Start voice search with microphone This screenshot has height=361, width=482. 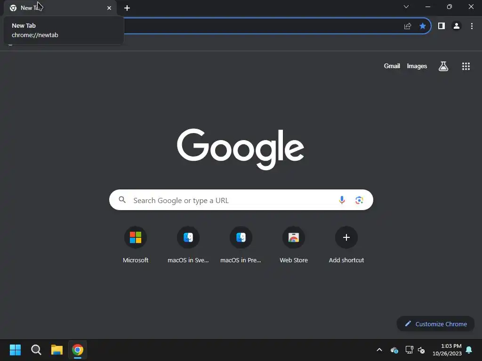coord(342,200)
